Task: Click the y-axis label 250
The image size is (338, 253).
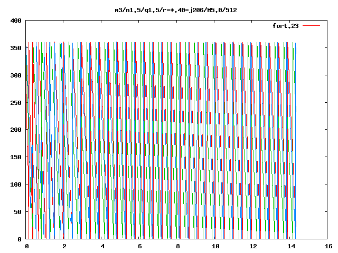Action: pos(16,103)
